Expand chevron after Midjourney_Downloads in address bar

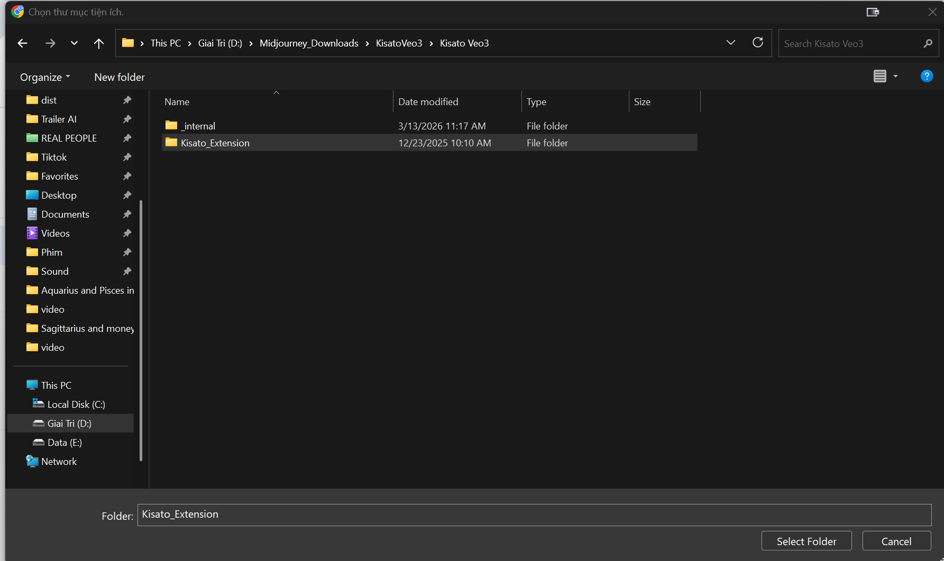[x=367, y=43]
